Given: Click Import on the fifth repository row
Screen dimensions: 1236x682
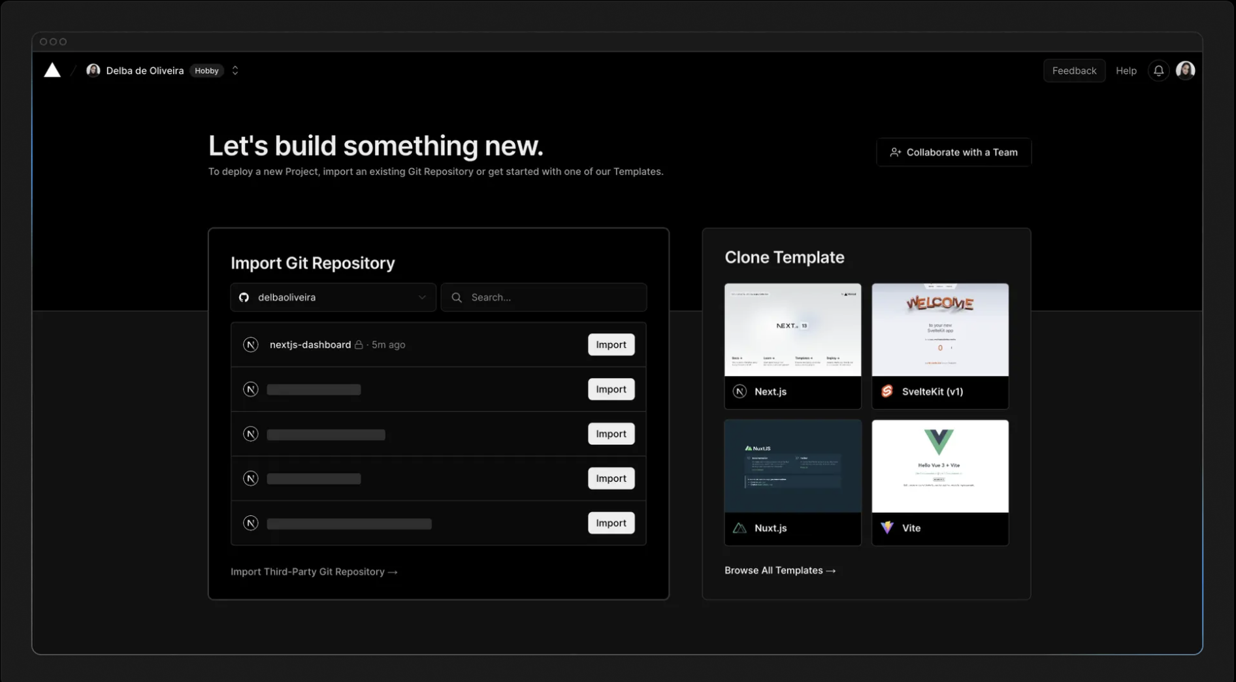Looking at the screenshot, I should tap(611, 523).
